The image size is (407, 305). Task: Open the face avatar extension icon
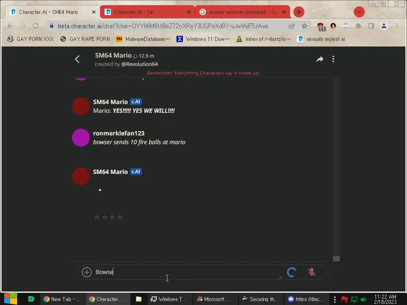coord(333,26)
